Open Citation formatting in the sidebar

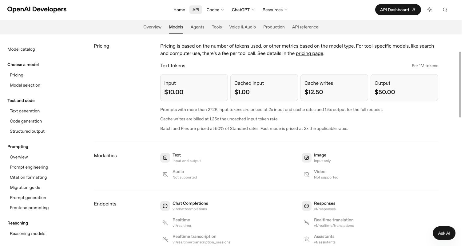[x=28, y=177]
